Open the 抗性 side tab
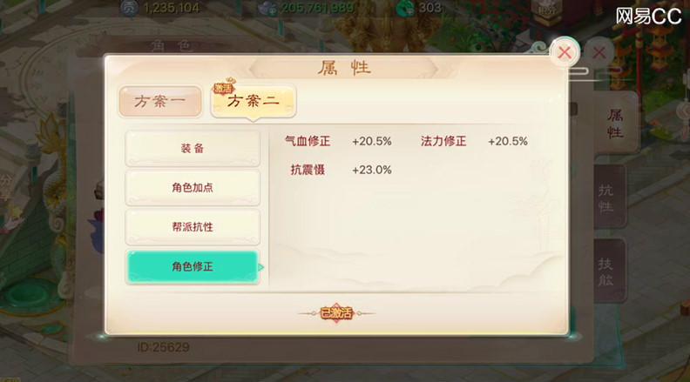This screenshot has width=690, height=382. pos(606,198)
